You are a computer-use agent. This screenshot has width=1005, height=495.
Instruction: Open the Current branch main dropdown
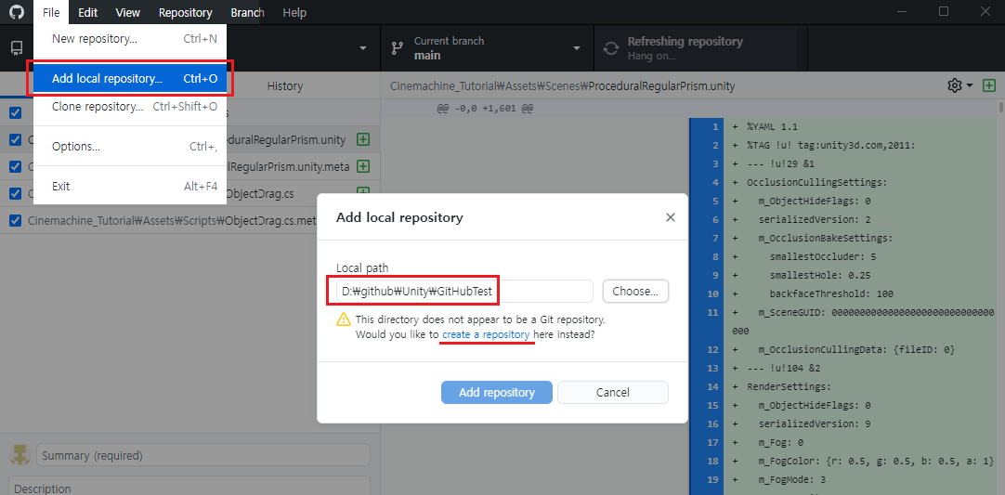(x=487, y=48)
